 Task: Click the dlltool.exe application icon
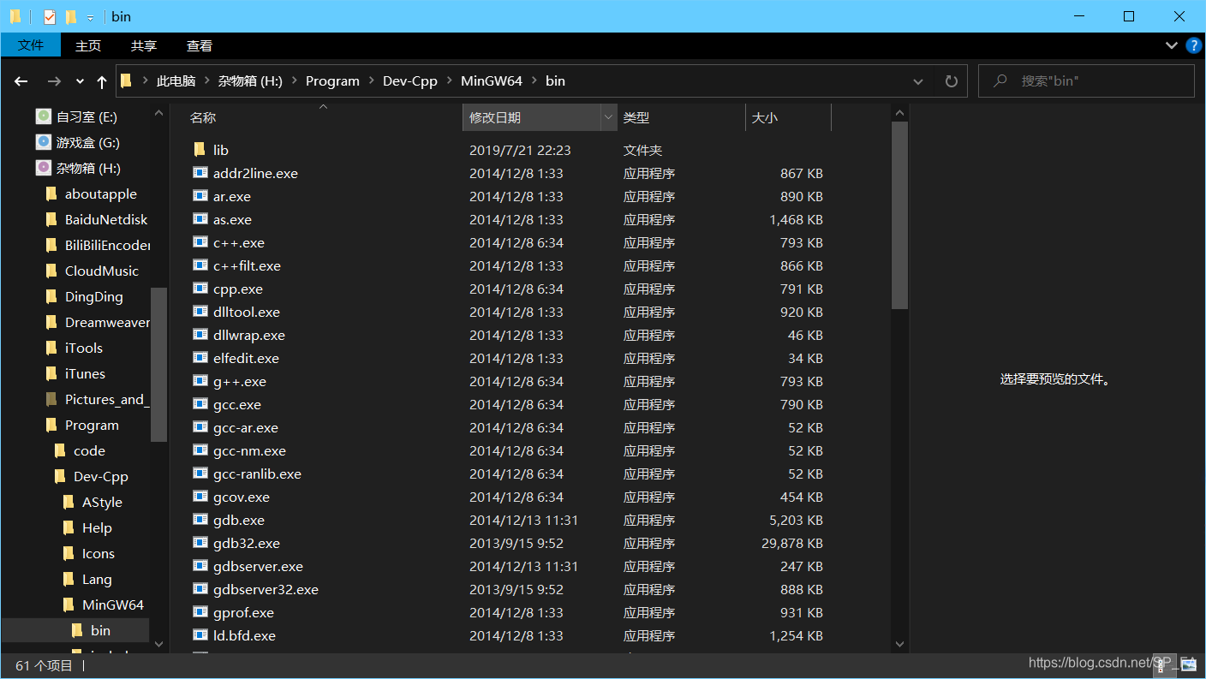point(200,312)
